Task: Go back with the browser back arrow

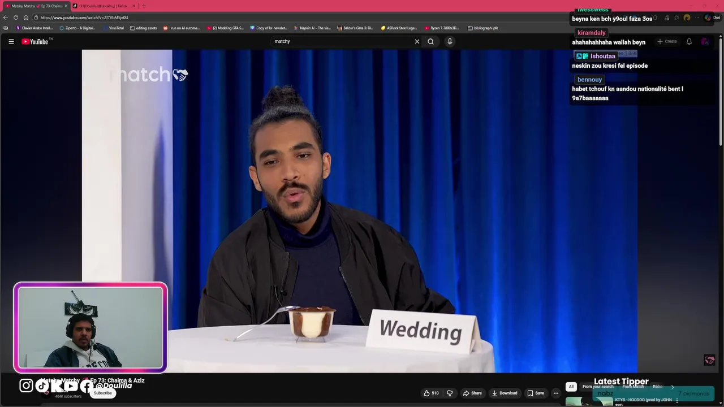Action: 6,18
